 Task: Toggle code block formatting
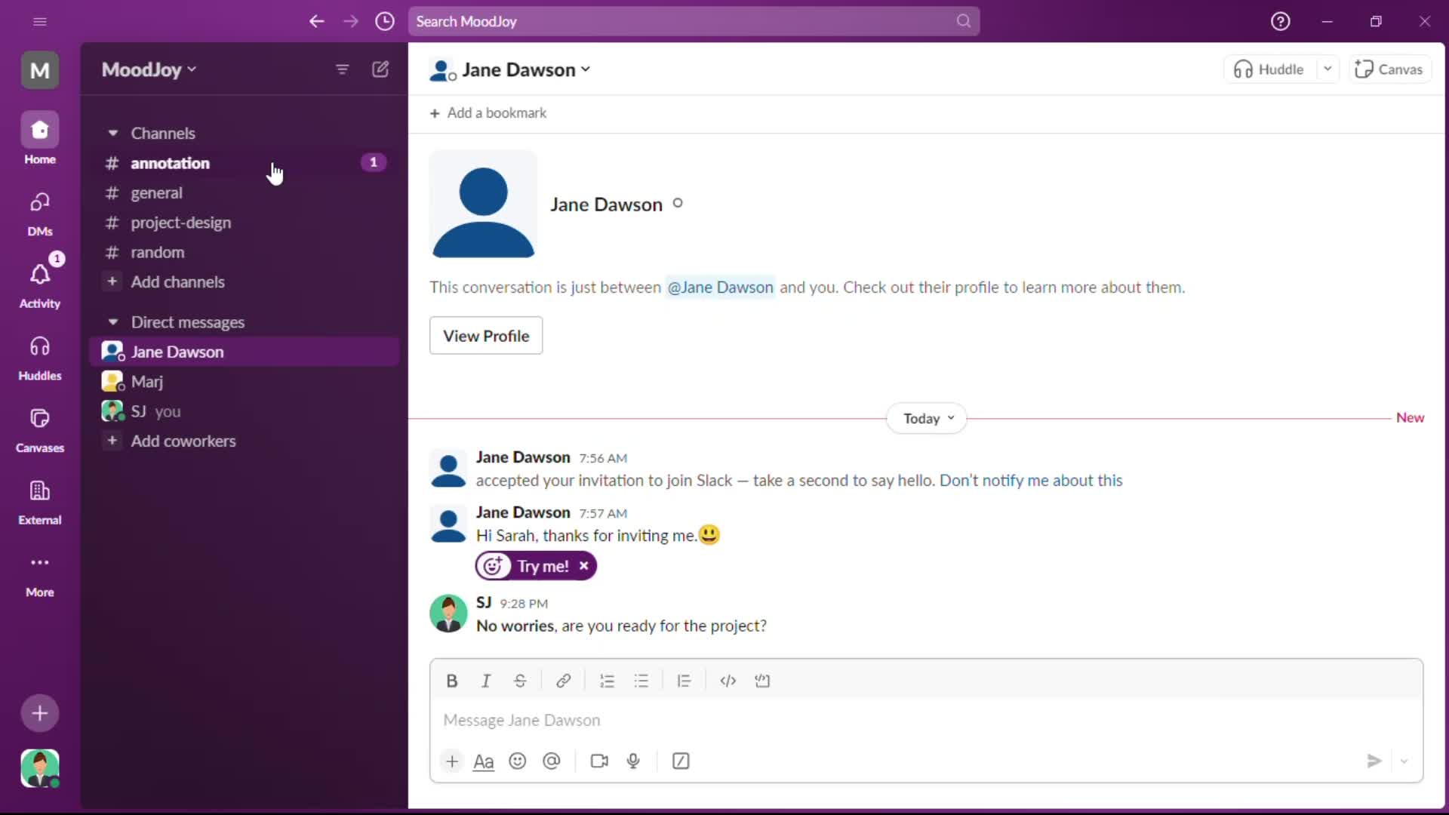point(762,681)
